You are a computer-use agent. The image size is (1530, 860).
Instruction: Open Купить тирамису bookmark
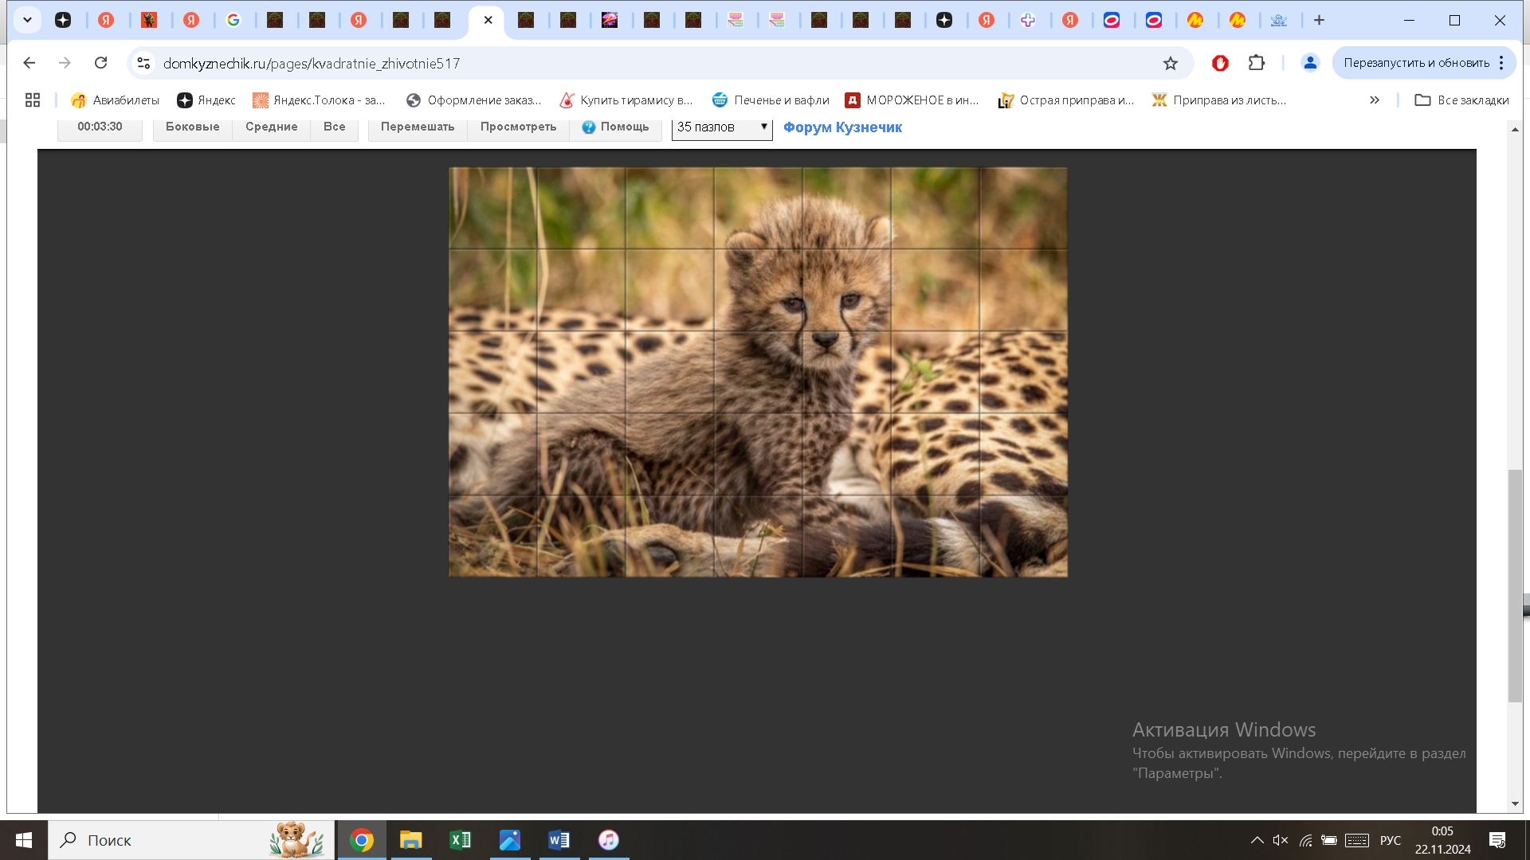pyautogui.click(x=626, y=100)
